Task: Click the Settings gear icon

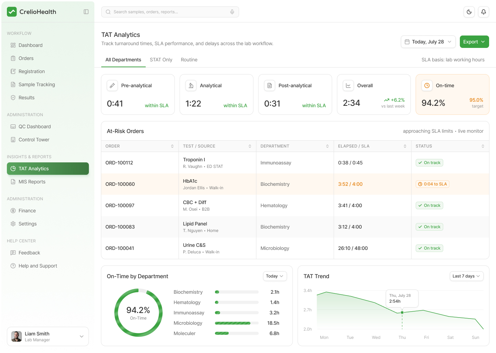Action: 13,224
